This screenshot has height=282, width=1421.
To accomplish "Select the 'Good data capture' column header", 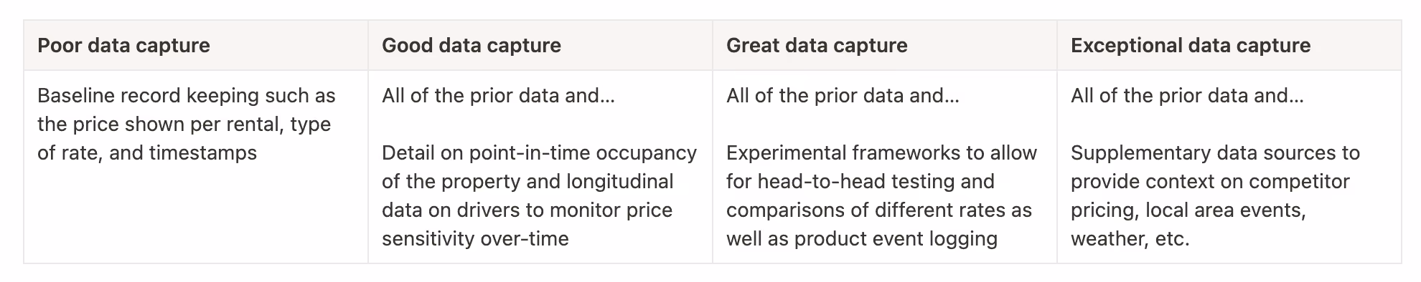I will click(472, 46).
